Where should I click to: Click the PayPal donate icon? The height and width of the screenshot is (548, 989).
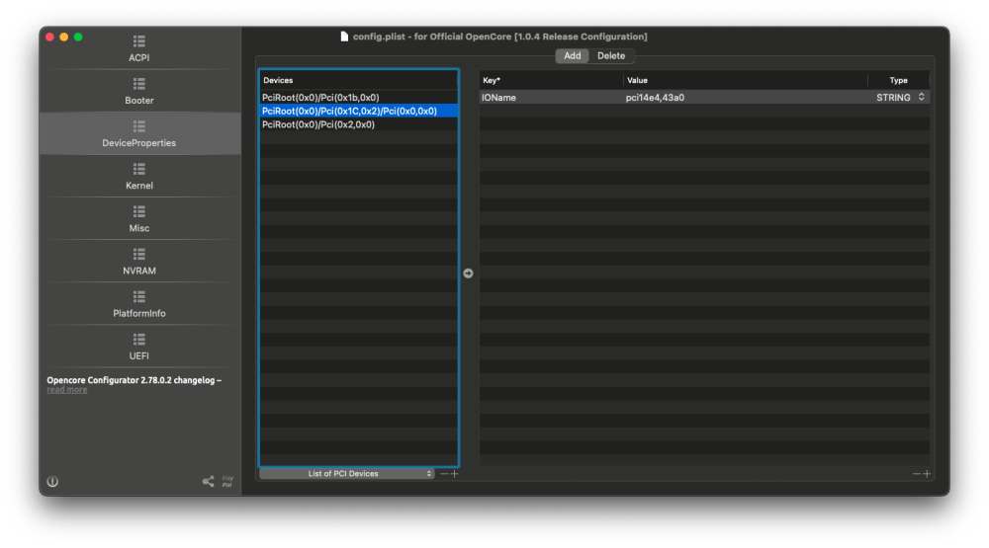(227, 481)
